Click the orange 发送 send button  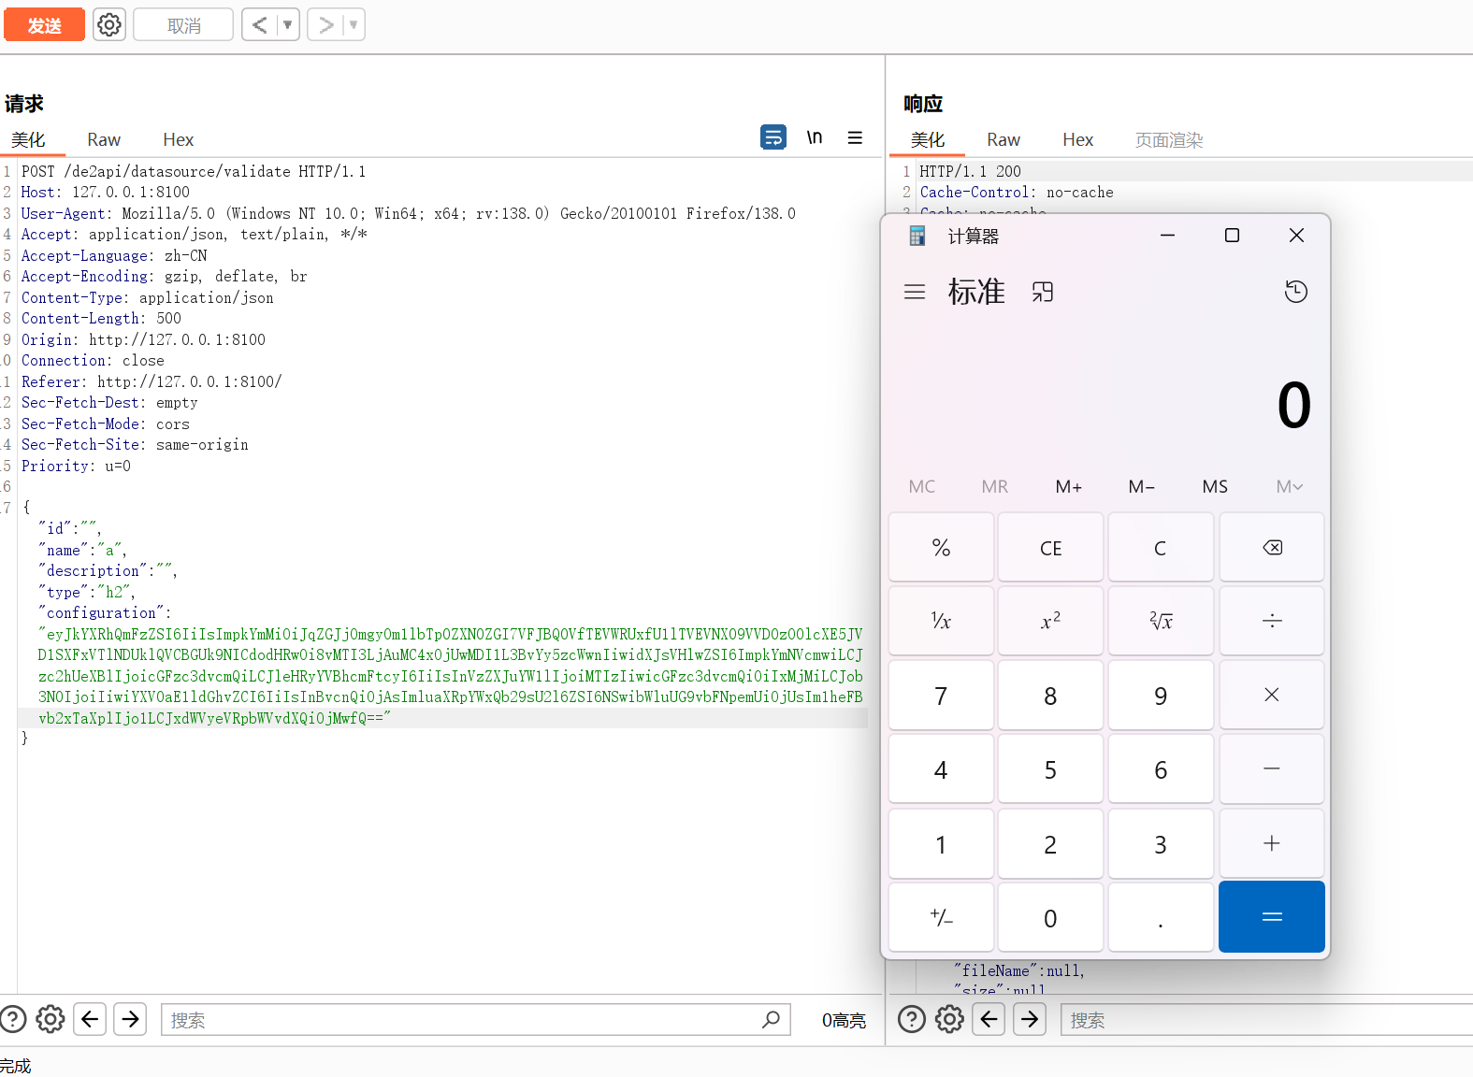pyautogui.click(x=44, y=25)
